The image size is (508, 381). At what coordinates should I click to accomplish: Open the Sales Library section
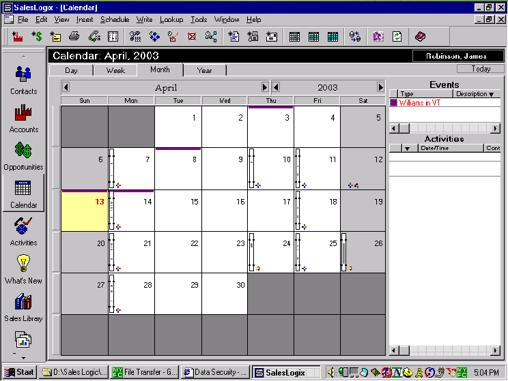[x=23, y=307]
